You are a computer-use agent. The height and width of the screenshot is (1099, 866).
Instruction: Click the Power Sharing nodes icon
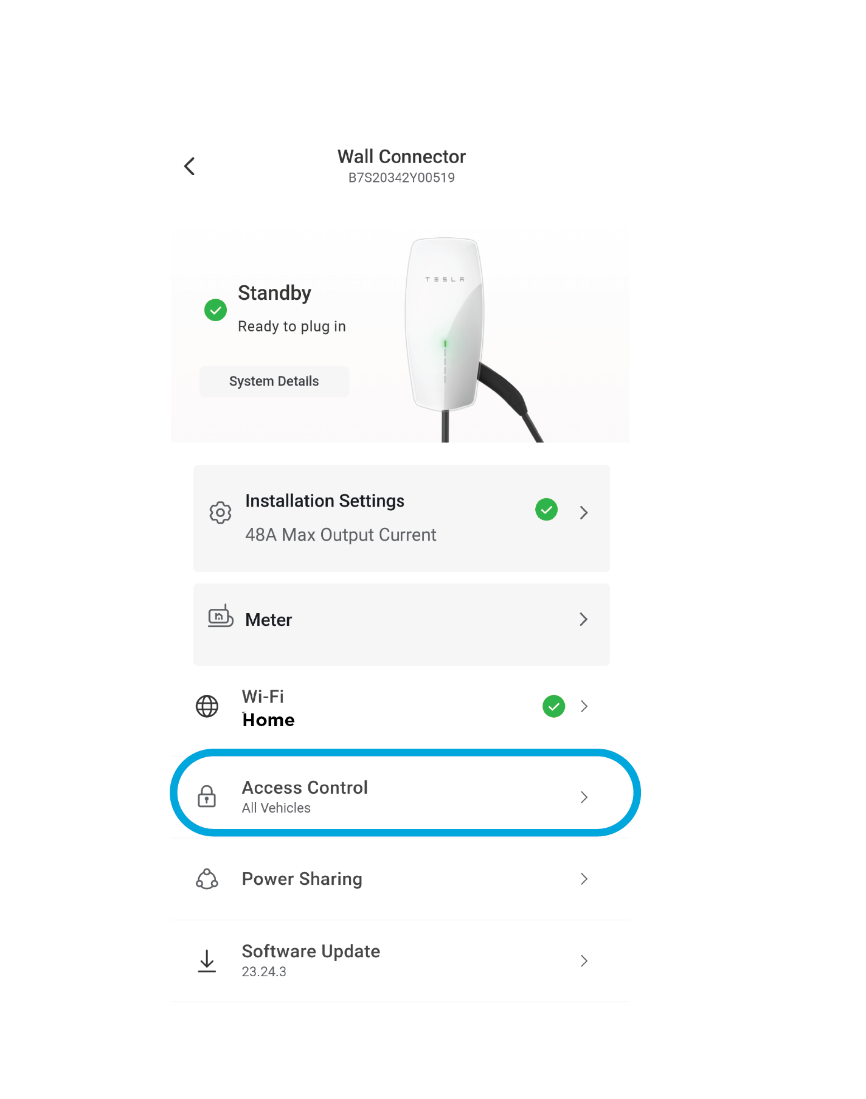(207, 879)
